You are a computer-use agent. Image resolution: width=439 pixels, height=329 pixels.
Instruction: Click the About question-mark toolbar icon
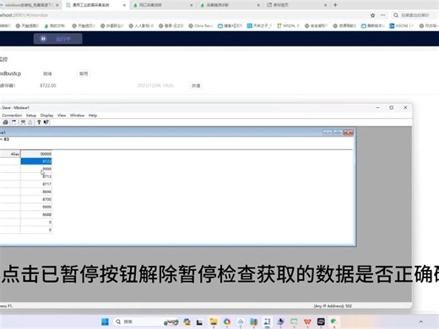39,122
